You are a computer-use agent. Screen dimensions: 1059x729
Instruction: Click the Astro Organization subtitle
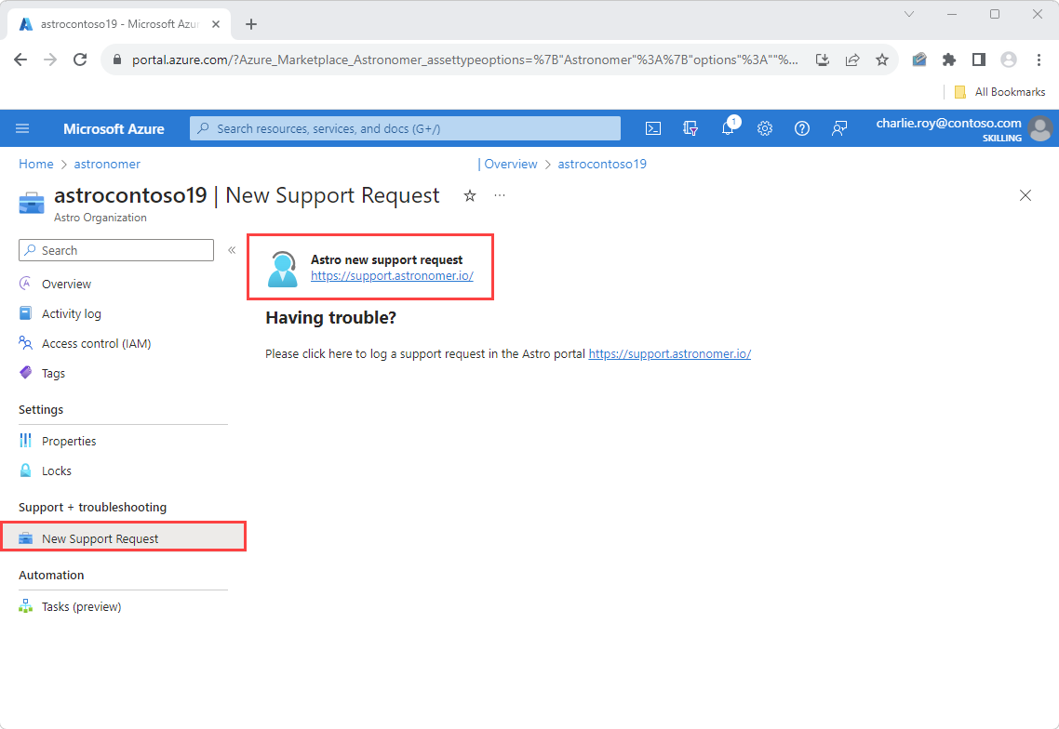pos(100,218)
